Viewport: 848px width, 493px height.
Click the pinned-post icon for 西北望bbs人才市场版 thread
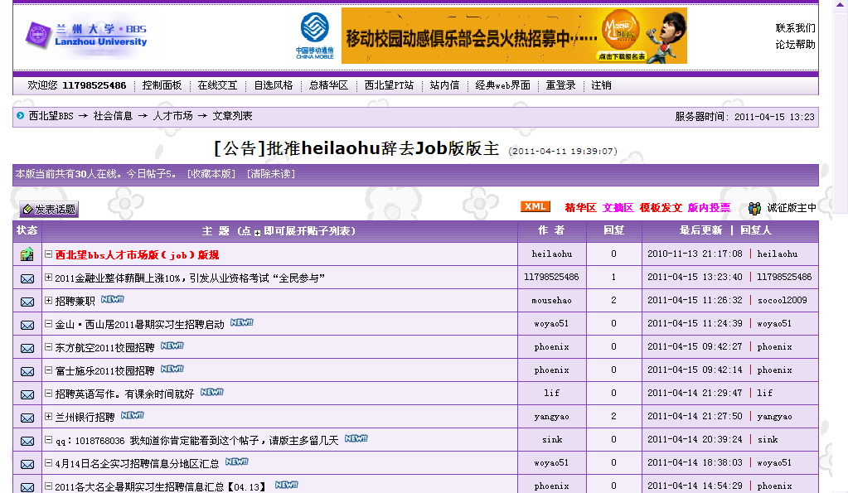[27, 254]
